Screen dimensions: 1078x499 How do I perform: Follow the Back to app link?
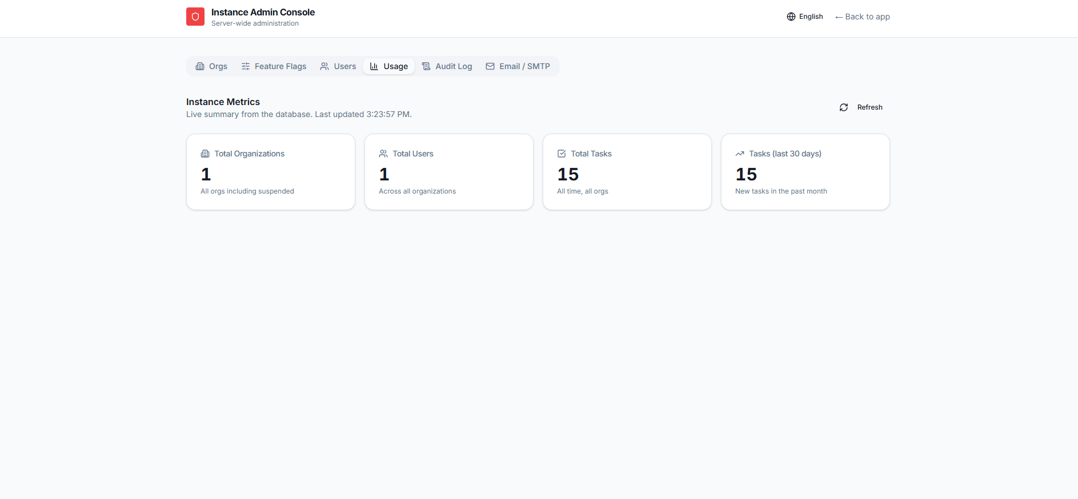pyautogui.click(x=863, y=17)
